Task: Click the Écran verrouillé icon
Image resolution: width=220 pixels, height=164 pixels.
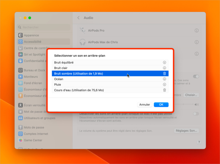Action: click(20, 105)
